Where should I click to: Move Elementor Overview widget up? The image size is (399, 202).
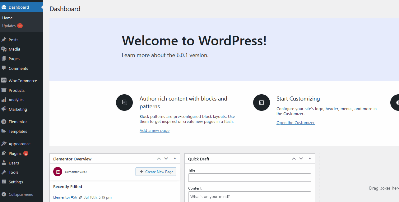[x=159, y=159]
